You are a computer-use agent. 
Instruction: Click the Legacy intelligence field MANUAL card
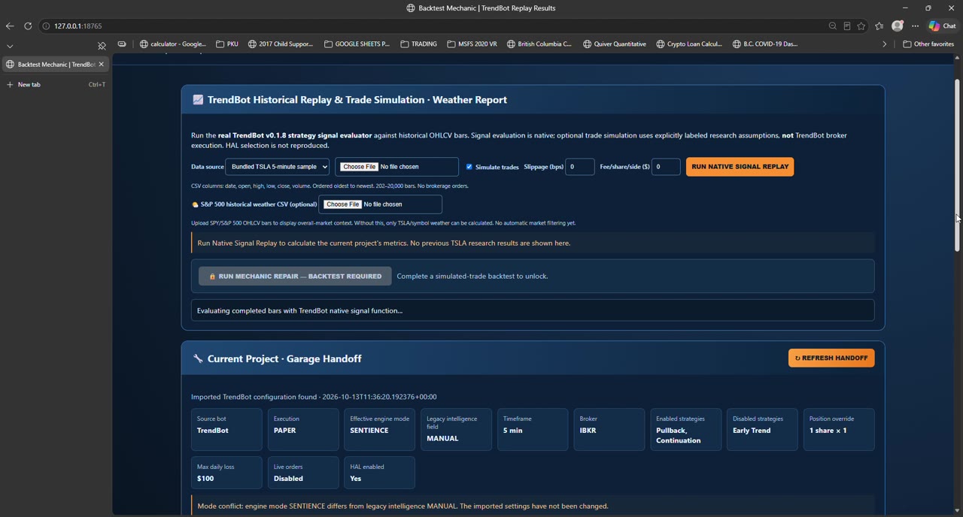coord(456,430)
